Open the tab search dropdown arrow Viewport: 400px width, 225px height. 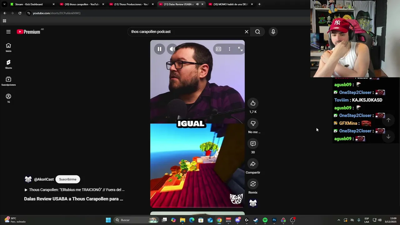[4, 4]
